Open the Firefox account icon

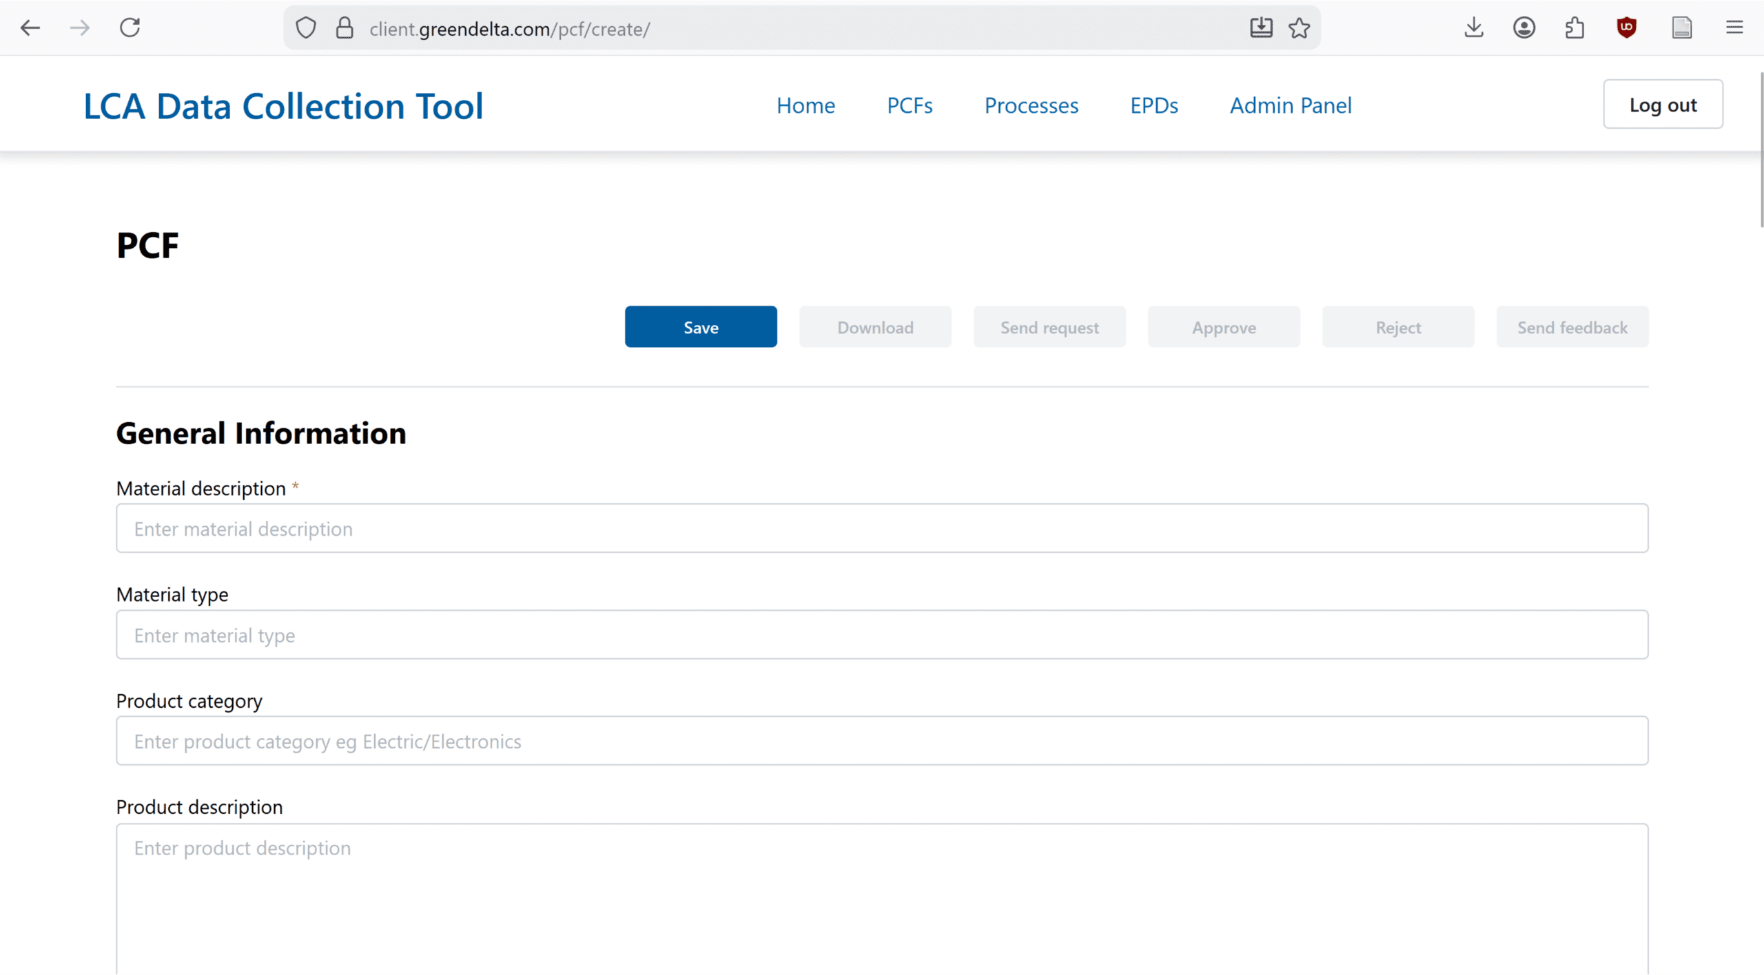pyautogui.click(x=1524, y=28)
